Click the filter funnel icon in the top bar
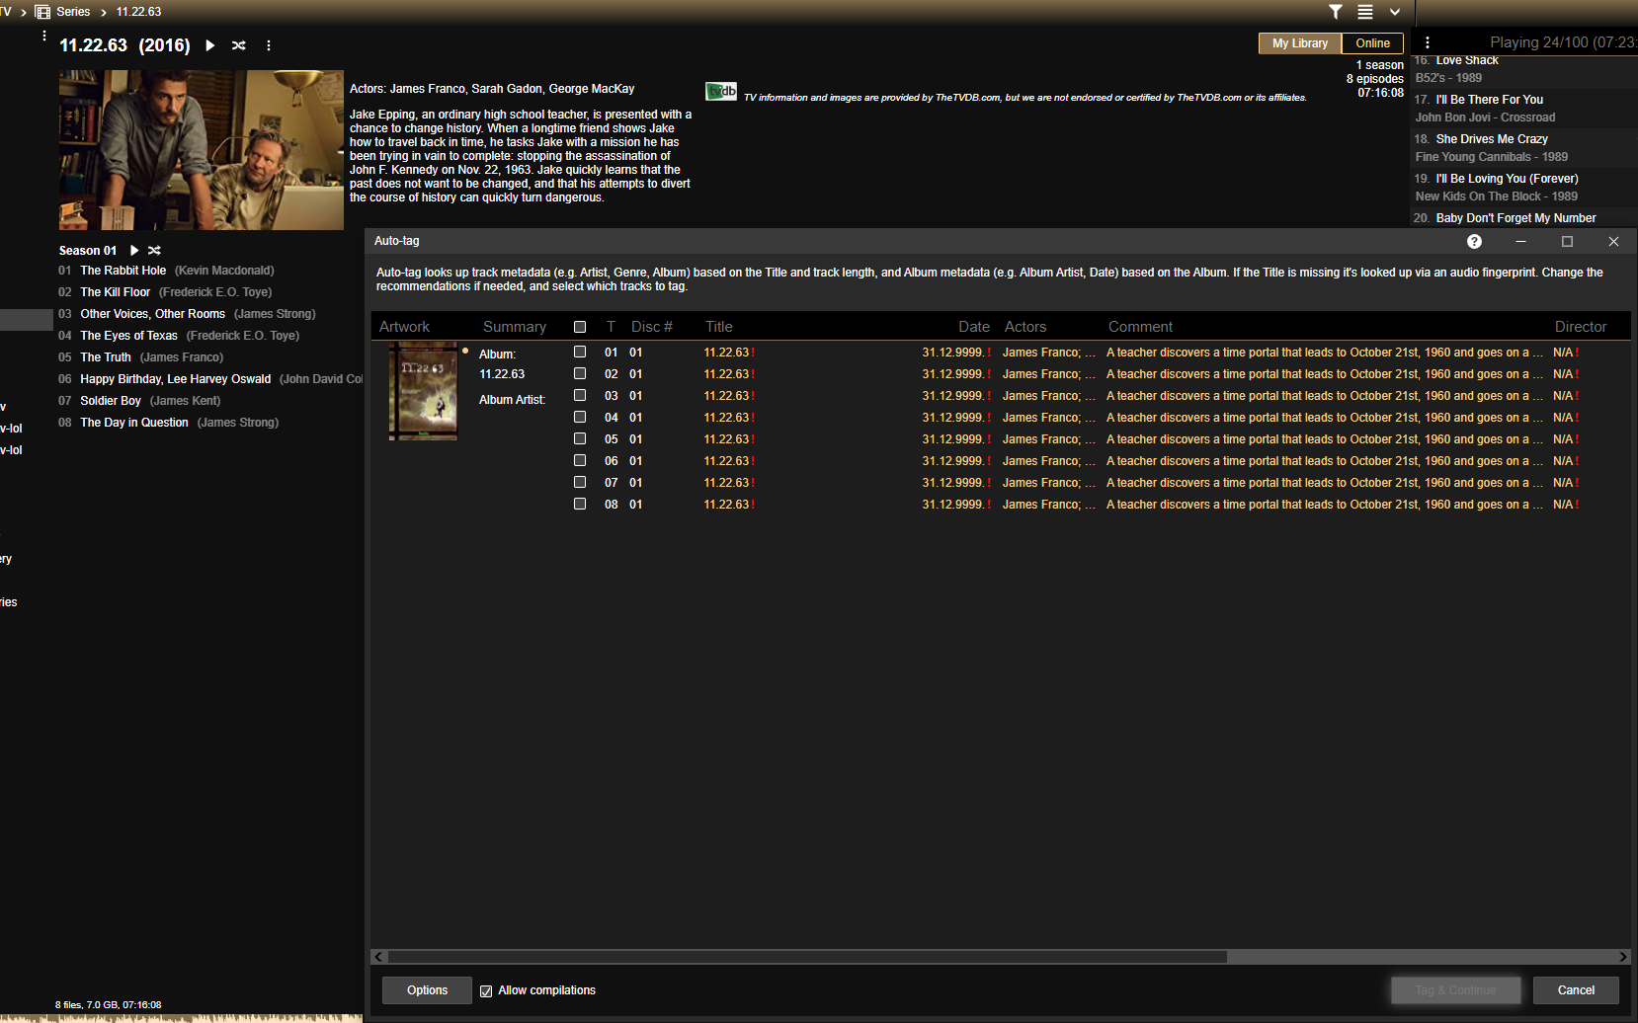1638x1023 pixels. tap(1335, 12)
